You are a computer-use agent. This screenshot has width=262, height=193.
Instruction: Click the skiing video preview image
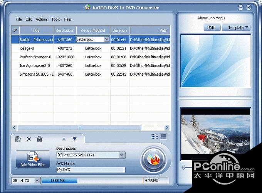click(x=215, y=134)
